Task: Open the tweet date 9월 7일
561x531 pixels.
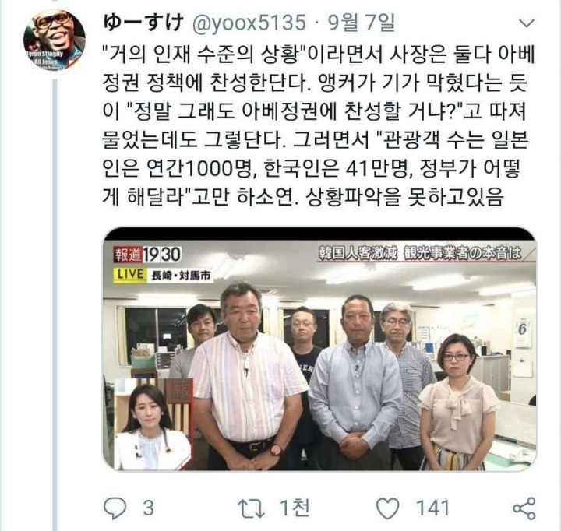Action: coord(361,23)
